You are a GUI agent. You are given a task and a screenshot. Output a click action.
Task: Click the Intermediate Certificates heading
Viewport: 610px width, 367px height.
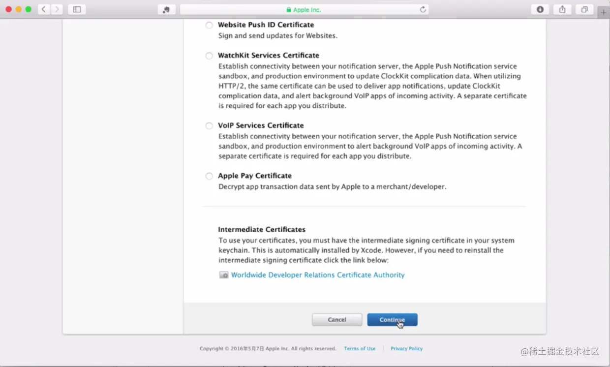coord(262,229)
